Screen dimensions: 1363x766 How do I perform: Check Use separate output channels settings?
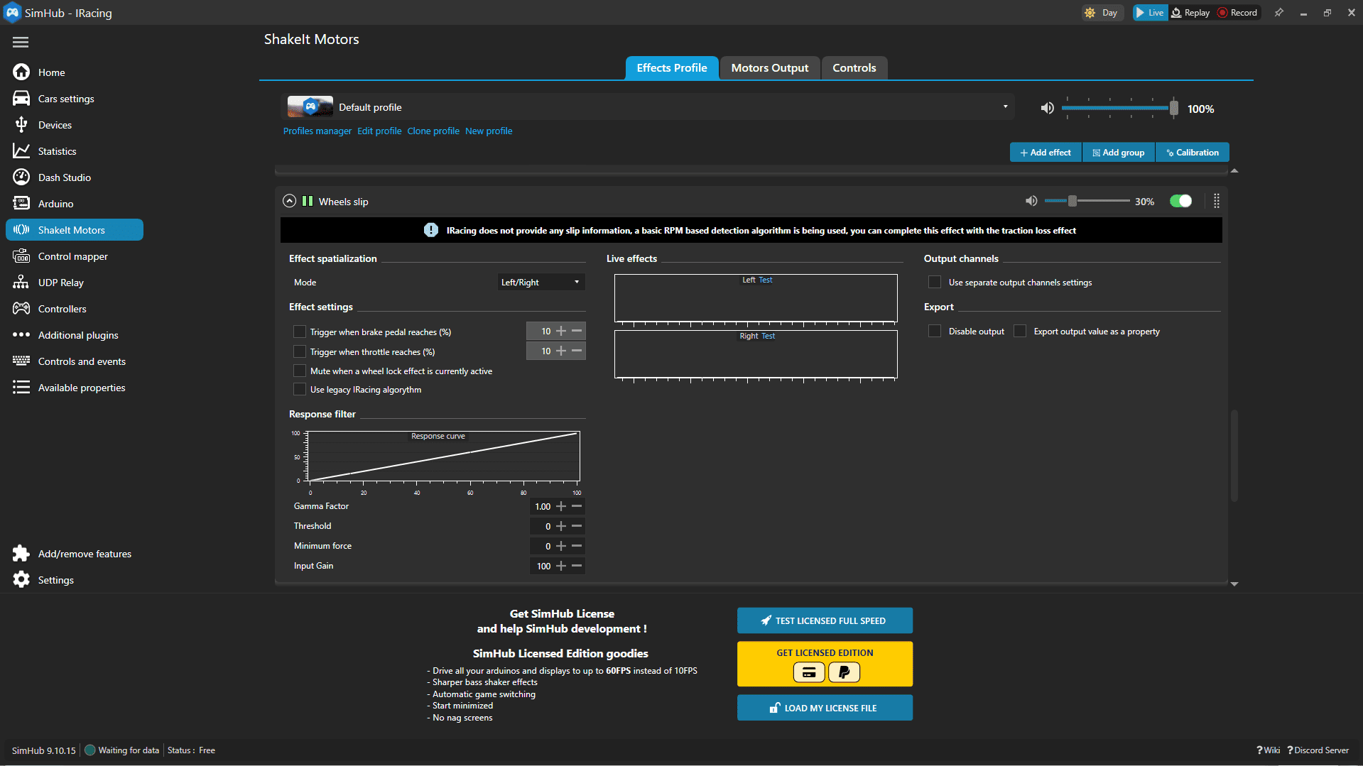pyautogui.click(x=935, y=283)
